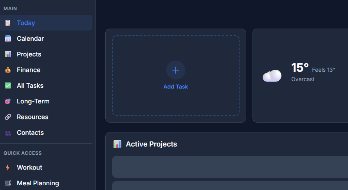This screenshot has height=190, width=348.
Task: Select the first Active Projects row
Action: [230, 167]
